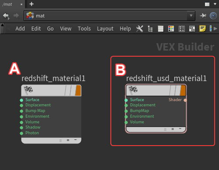Click two-line display icon on redshift_usd_material1
Image resolution: width=219 pixels, height=170 pixels.
[x=173, y=129]
